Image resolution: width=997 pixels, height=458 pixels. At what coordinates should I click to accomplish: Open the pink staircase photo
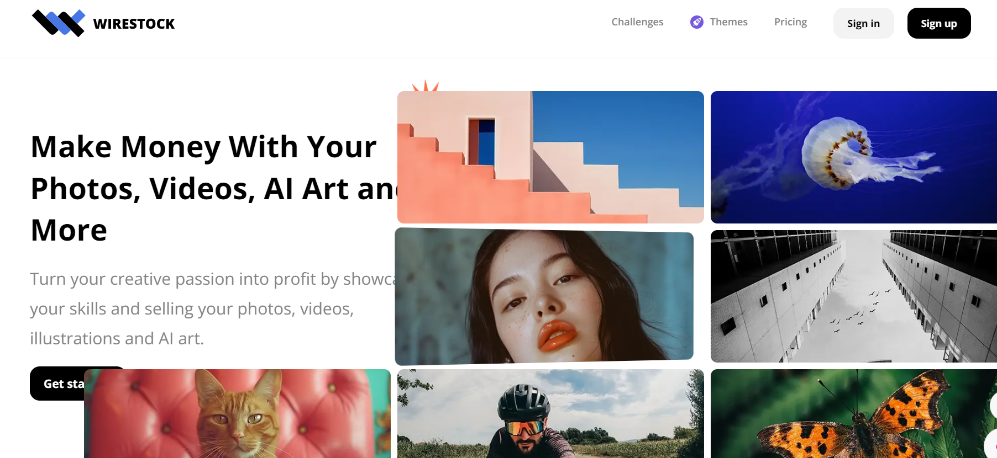550,157
